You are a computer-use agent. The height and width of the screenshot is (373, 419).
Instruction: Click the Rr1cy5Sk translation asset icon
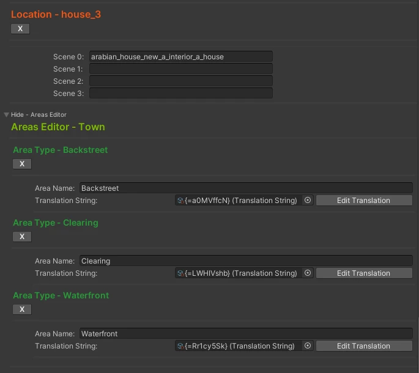pyautogui.click(x=180, y=345)
